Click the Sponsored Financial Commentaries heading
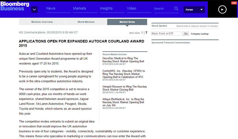Image resolution: width=238 pixels, height=139 pixels. [x=171, y=43]
